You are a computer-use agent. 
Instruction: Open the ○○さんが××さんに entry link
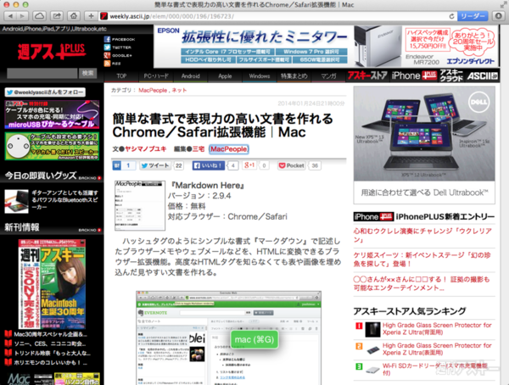422,283
